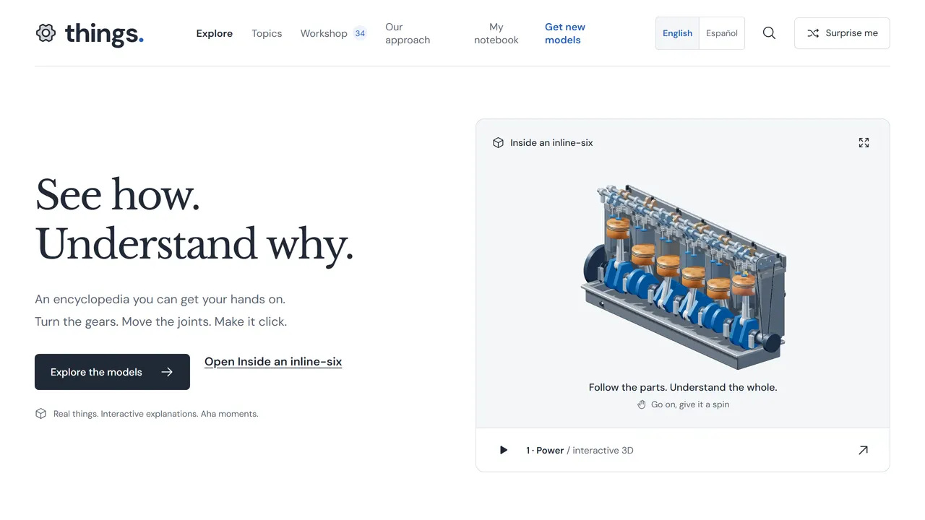Expand the model viewer to fullscreen
The width and height of the screenshot is (925, 520).
(x=864, y=143)
